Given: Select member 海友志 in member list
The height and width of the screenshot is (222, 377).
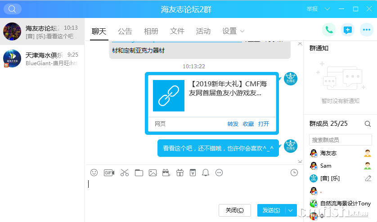Looking at the screenshot, I should [341, 153].
